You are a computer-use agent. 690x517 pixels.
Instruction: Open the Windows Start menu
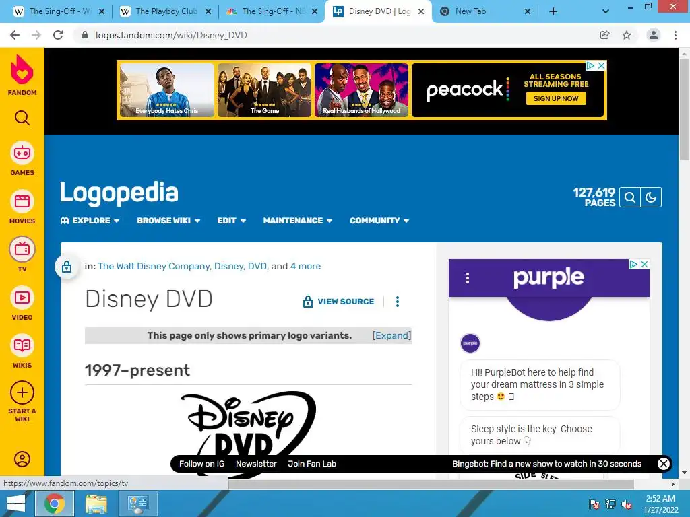[16, 504]
